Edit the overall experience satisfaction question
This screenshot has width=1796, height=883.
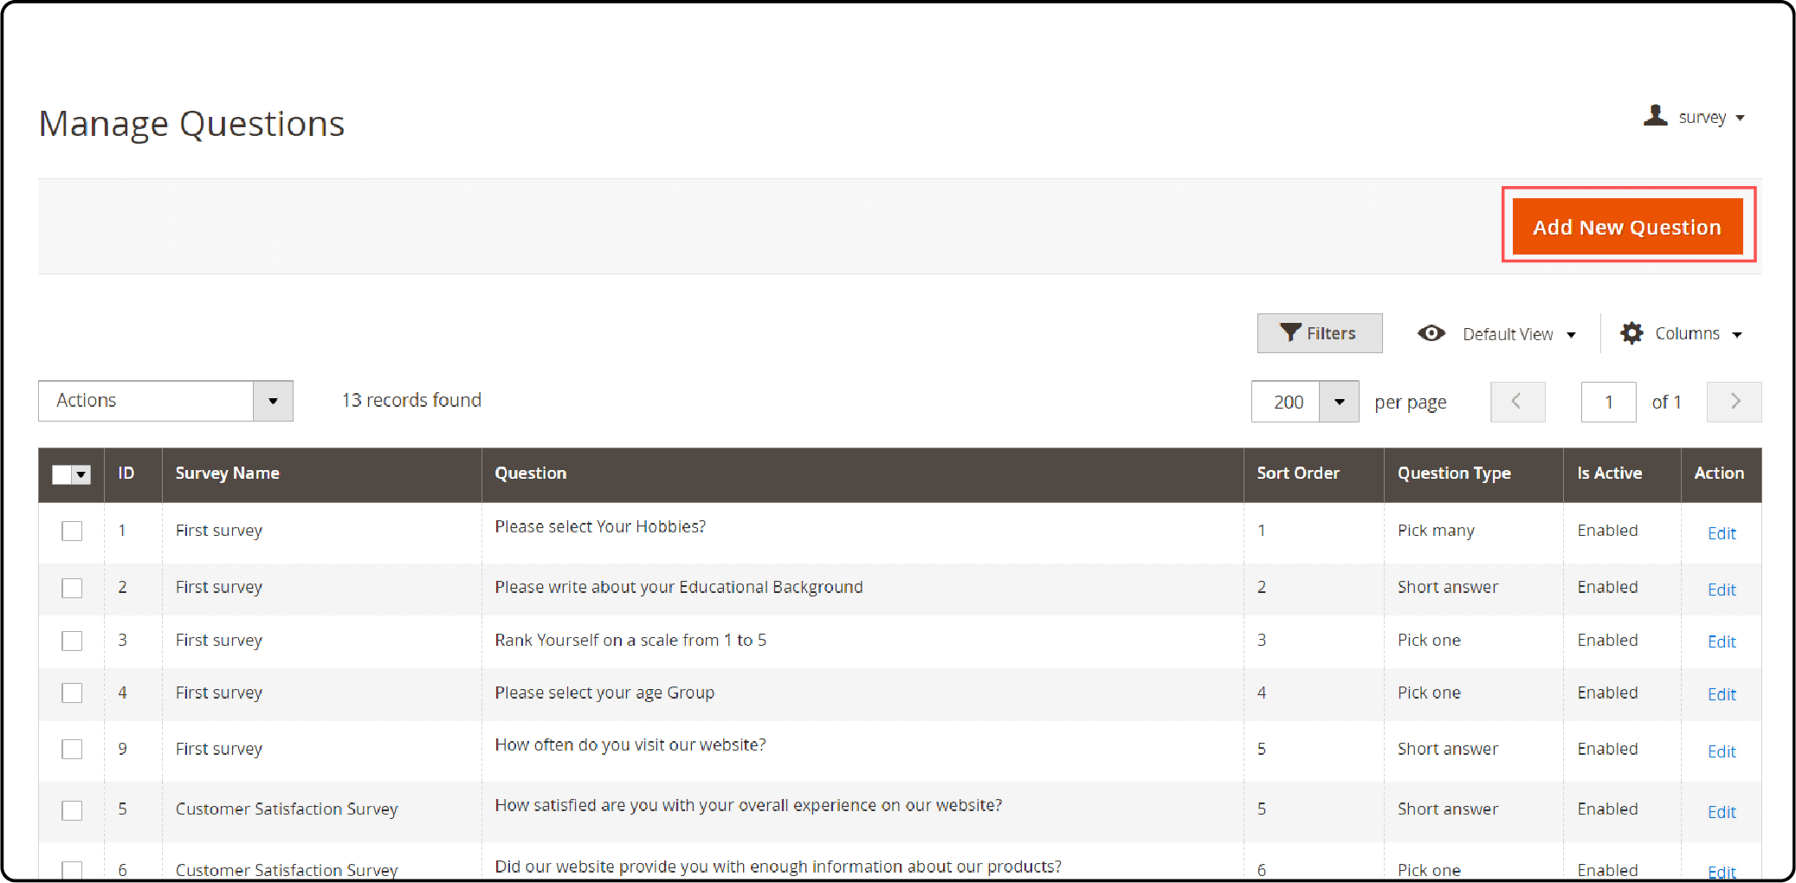(x=1722, y=812)
